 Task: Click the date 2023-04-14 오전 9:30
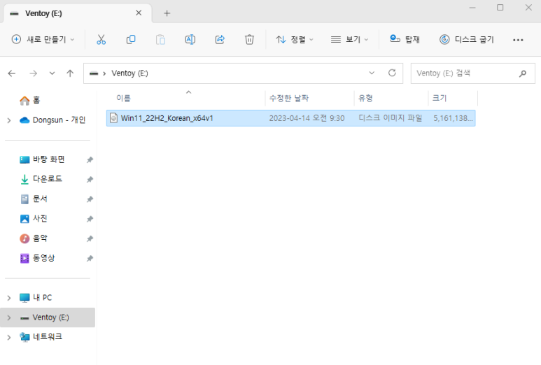click(x=307, y=118)
